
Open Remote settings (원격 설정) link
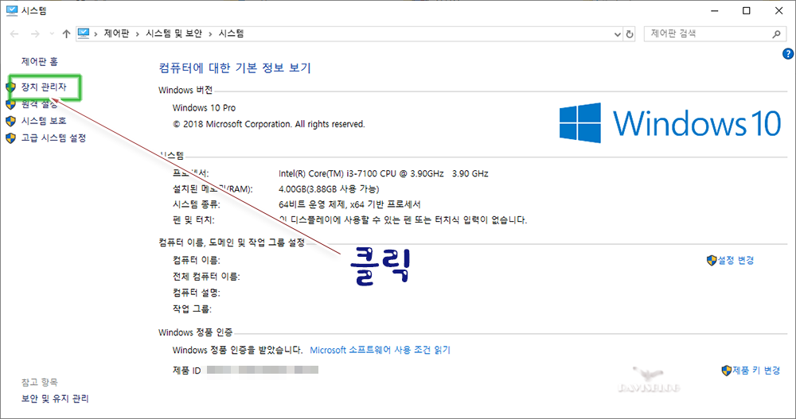click(x=39, y=104)
